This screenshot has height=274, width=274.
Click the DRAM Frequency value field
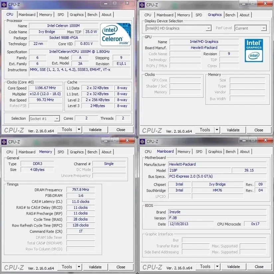[x=80, y=190]
